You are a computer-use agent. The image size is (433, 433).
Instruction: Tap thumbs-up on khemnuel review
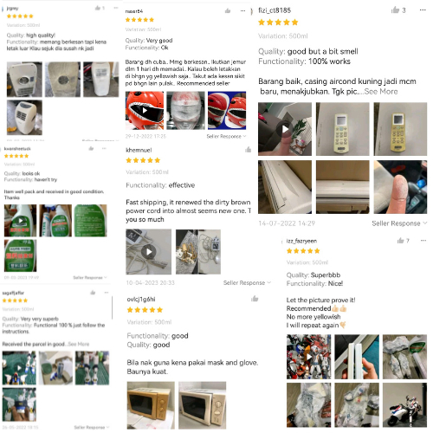tap(248, 150)
